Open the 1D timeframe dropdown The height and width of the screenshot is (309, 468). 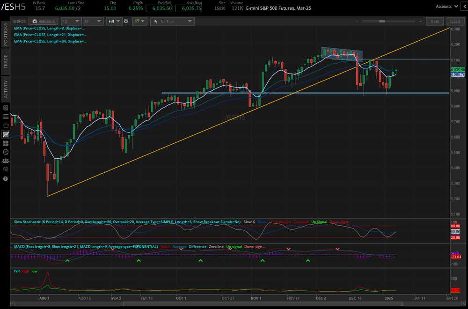pyautogui.click(x=70, y=21)
